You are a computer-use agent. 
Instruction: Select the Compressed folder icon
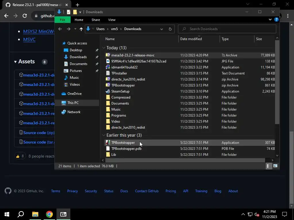108,97
